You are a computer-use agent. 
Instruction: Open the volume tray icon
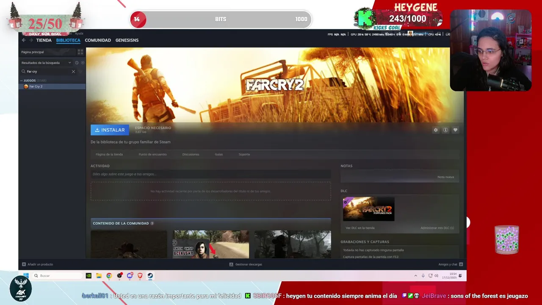click(x=436, y=276)
